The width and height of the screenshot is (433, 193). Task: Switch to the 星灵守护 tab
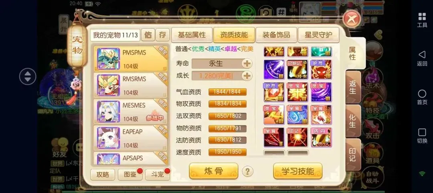[x=318, y=35]
